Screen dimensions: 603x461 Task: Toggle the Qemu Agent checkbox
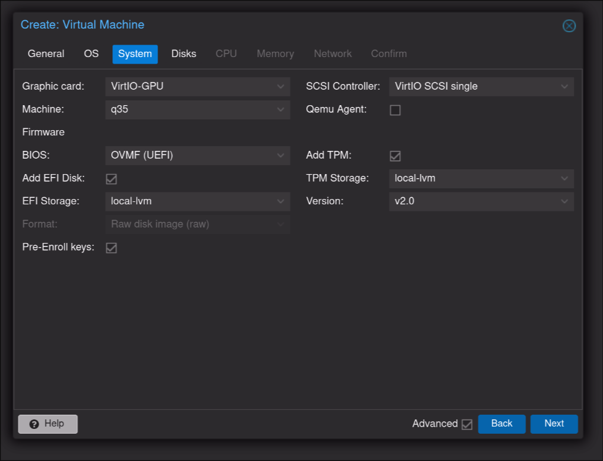395,110
